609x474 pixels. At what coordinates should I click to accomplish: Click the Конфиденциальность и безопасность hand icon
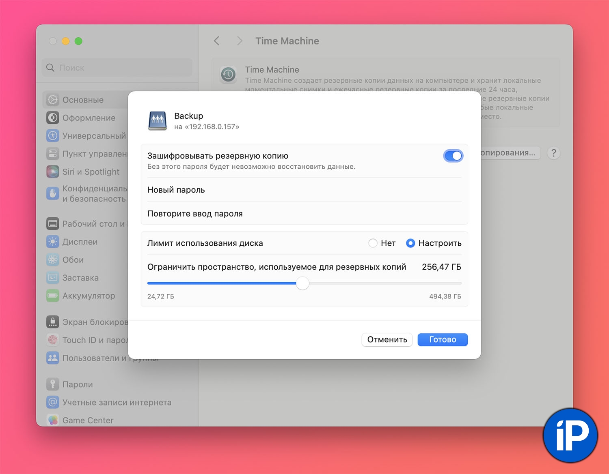tap(53, 194)
